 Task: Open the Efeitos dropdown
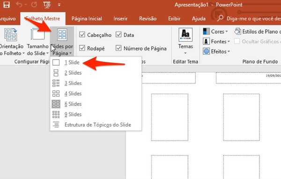(216, 52)
